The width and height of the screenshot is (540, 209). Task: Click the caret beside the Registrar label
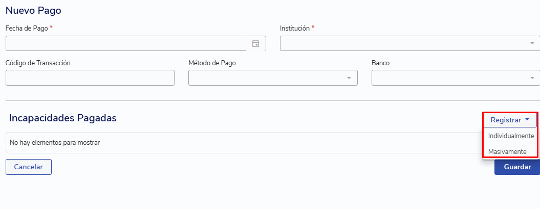tap(527, 120)
